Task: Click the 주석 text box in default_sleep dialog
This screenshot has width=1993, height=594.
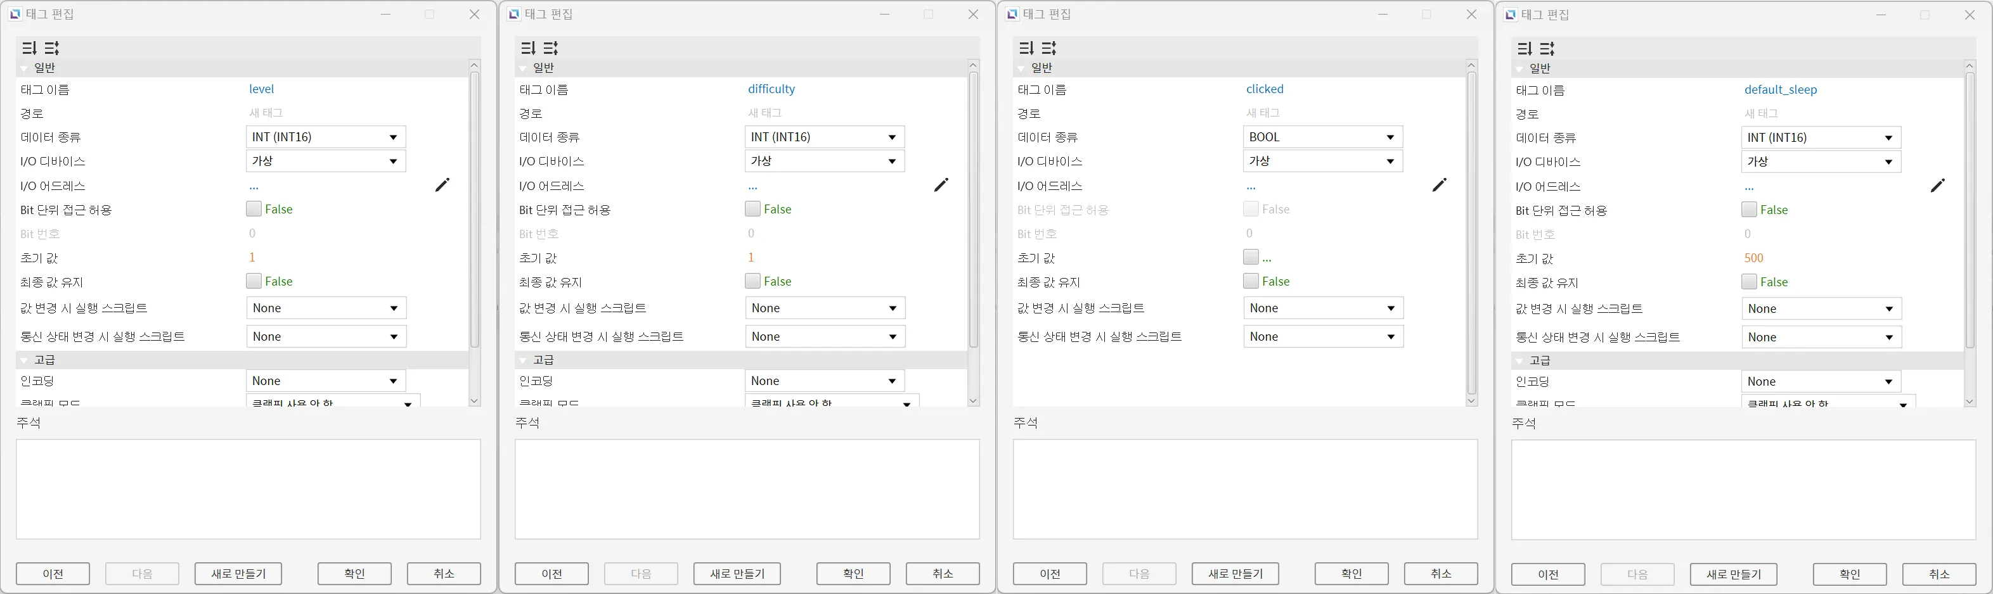Action: tap(1743, 490)
